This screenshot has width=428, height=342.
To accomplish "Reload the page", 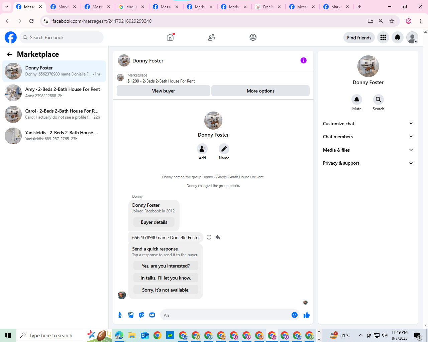I will (31, 21).
